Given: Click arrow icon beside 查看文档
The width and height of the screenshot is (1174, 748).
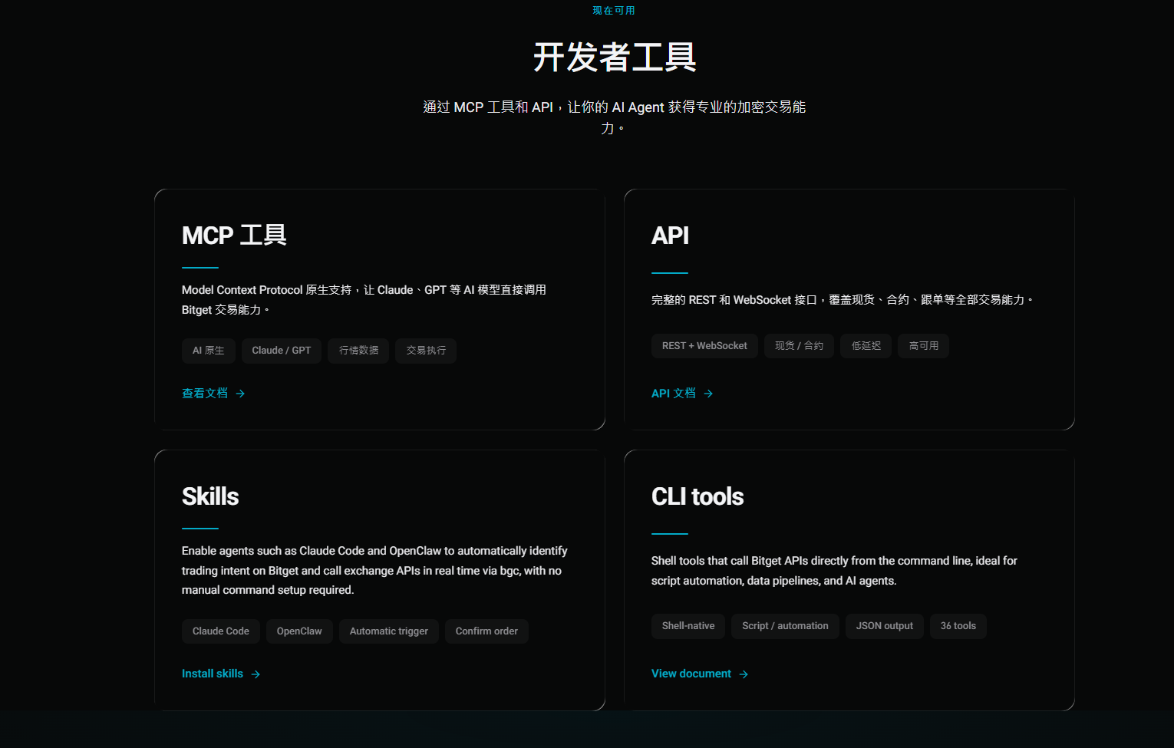Looking at the screenshot, I should tap(240, 394).
